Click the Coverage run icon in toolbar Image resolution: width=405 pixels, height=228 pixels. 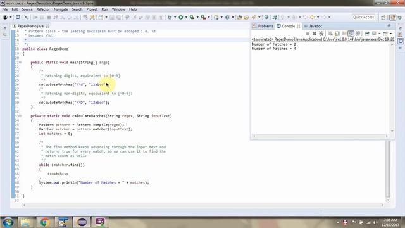pos(192,17)
